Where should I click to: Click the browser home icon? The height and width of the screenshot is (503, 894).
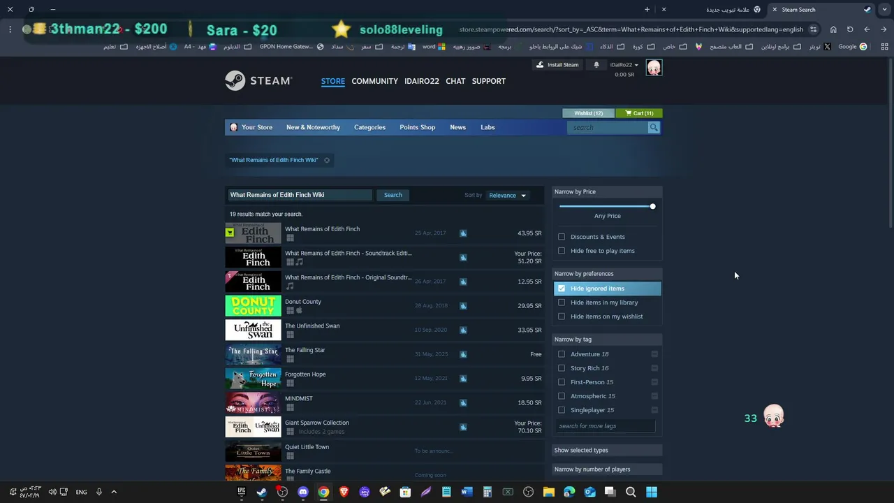tap(833, 29)
